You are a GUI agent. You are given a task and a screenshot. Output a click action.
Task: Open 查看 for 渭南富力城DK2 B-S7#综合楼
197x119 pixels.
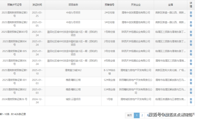pyautogui.click(x=191, y=72)
